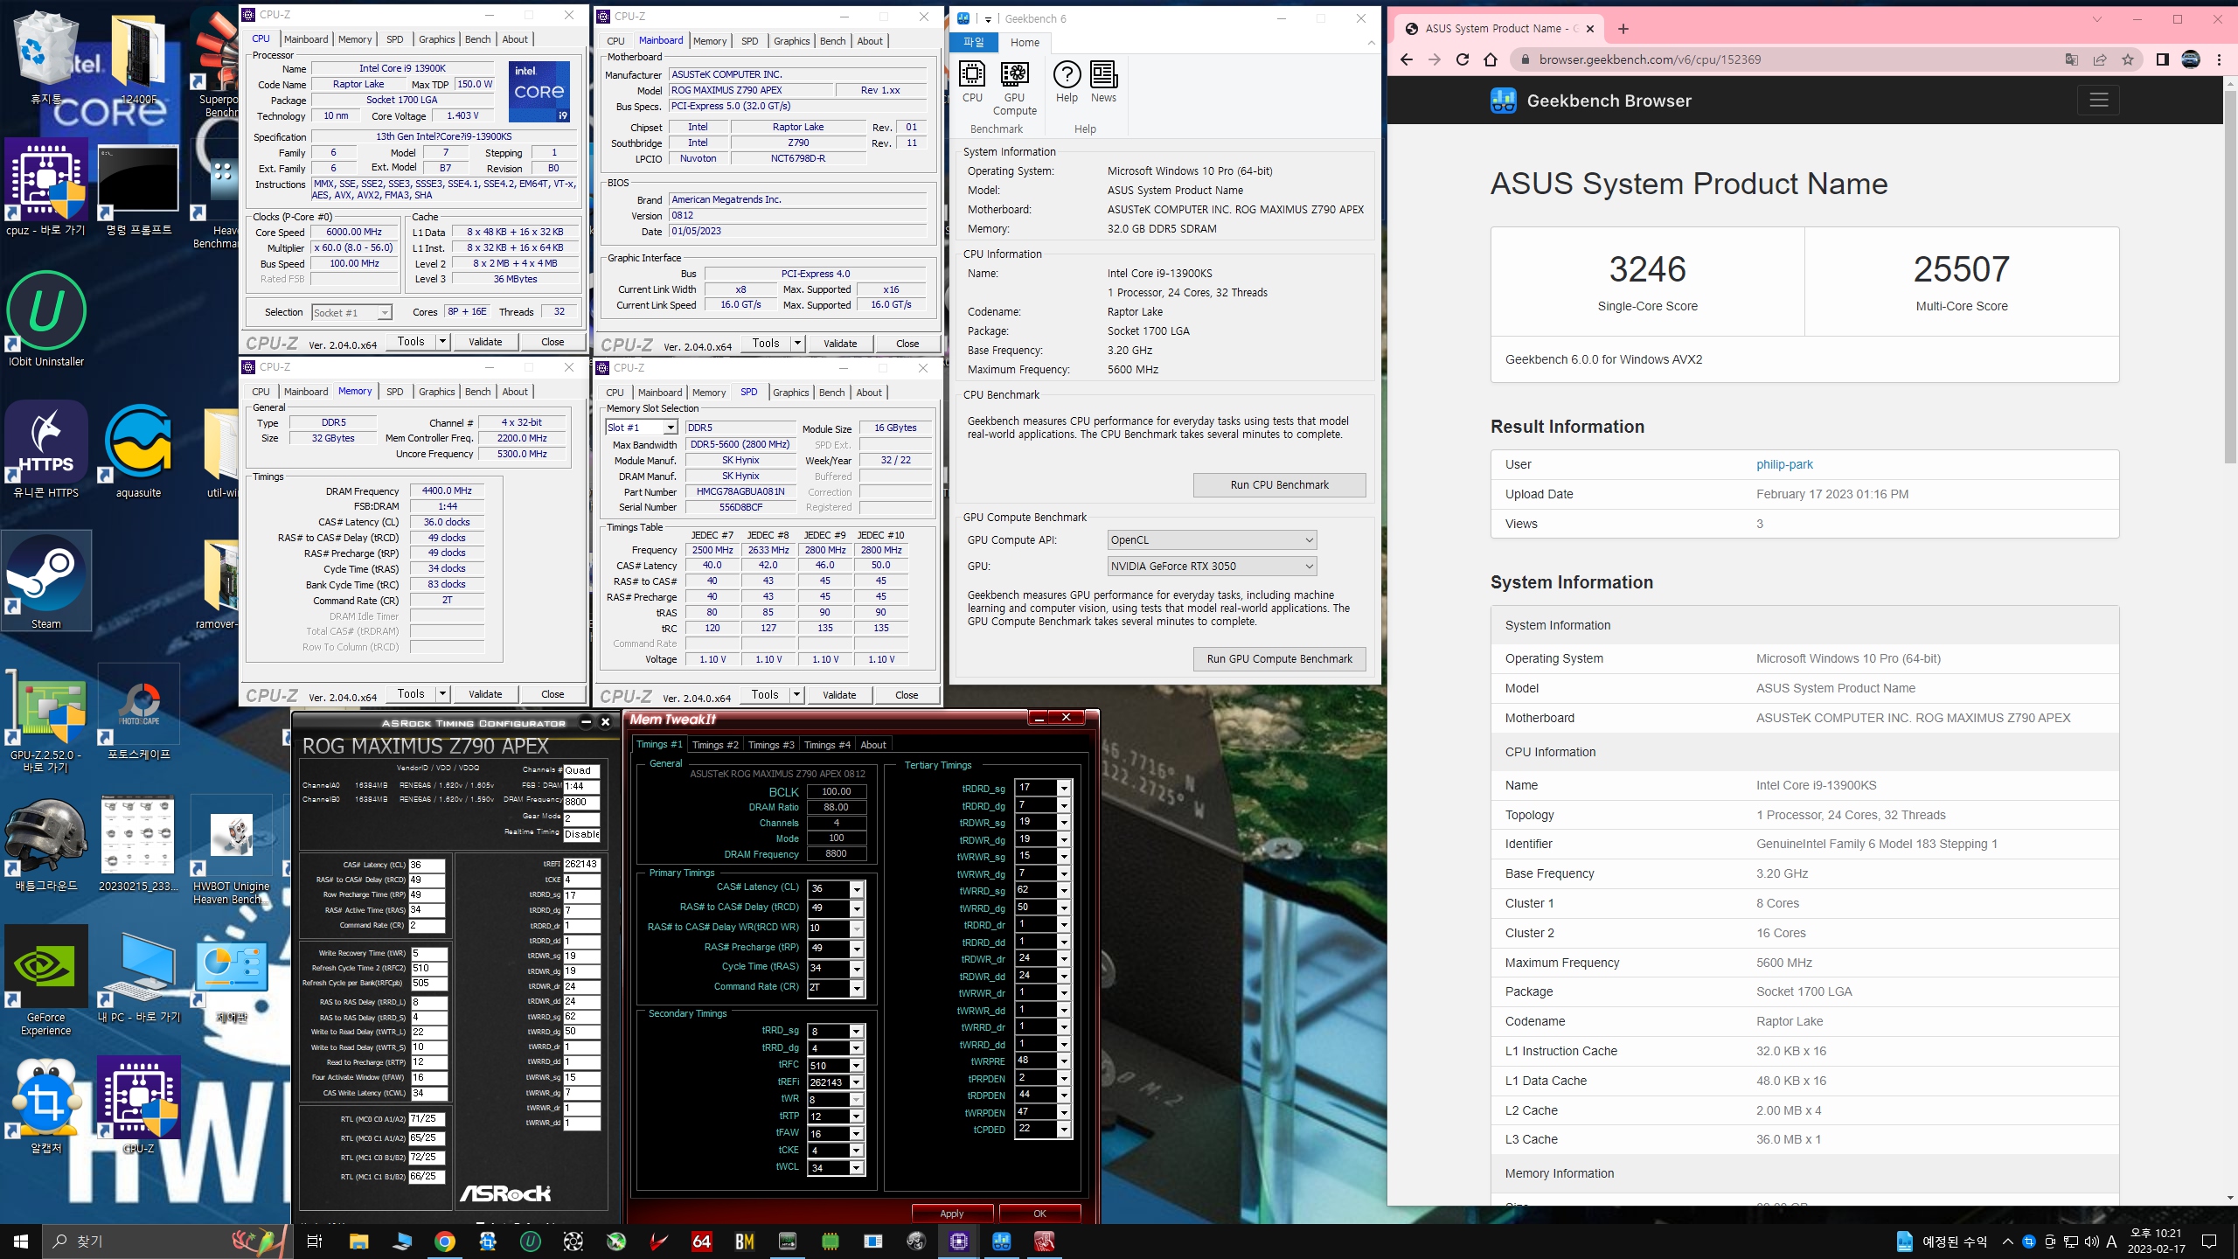Open the GPU-Z desktop shortcut
This screenshot has width=2238, height=1259.
coord(45,719)
